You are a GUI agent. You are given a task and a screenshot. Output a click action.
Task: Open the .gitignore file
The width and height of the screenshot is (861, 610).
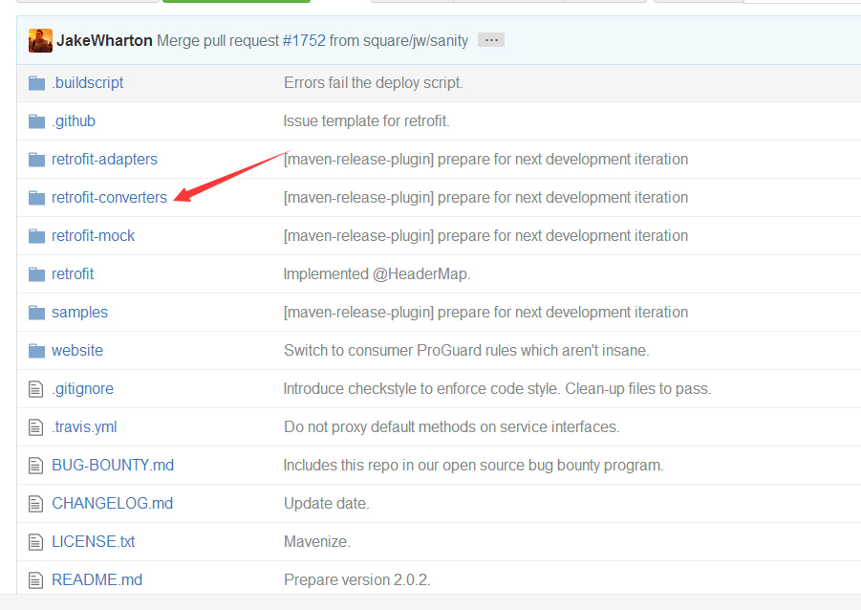tap(82, 388)
